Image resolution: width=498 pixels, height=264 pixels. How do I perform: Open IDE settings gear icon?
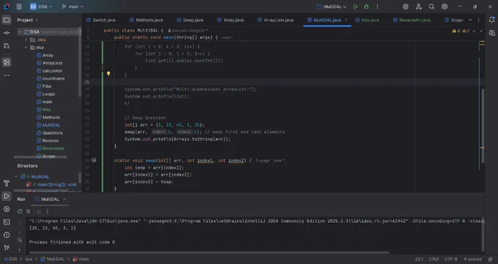pos(445,7)
